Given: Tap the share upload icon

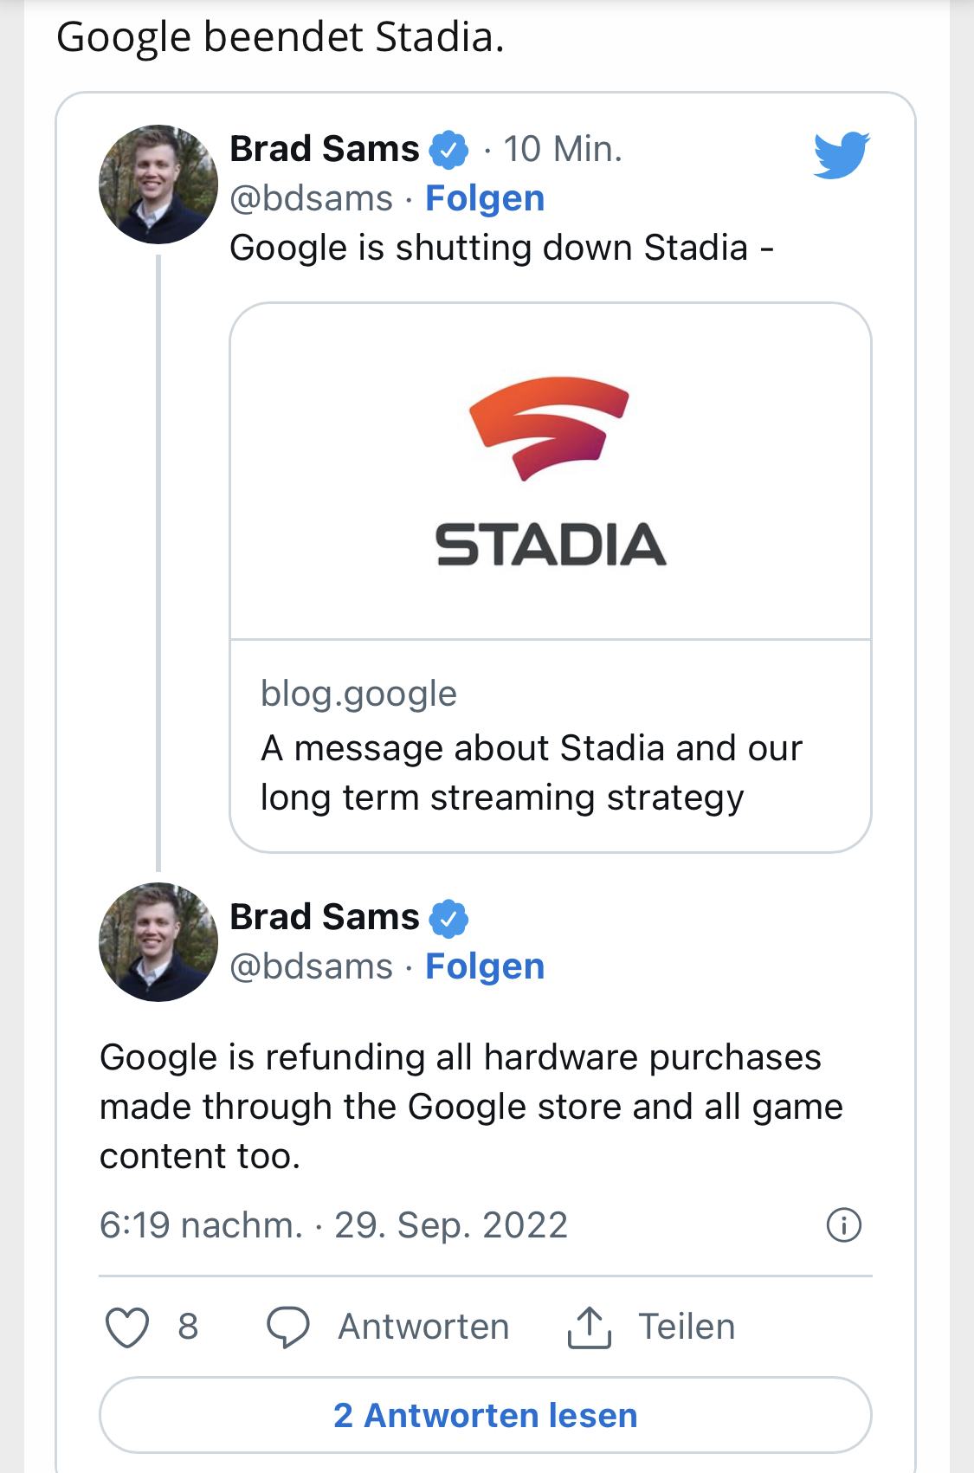Looking at the screenshot, I should [589, 1328].
